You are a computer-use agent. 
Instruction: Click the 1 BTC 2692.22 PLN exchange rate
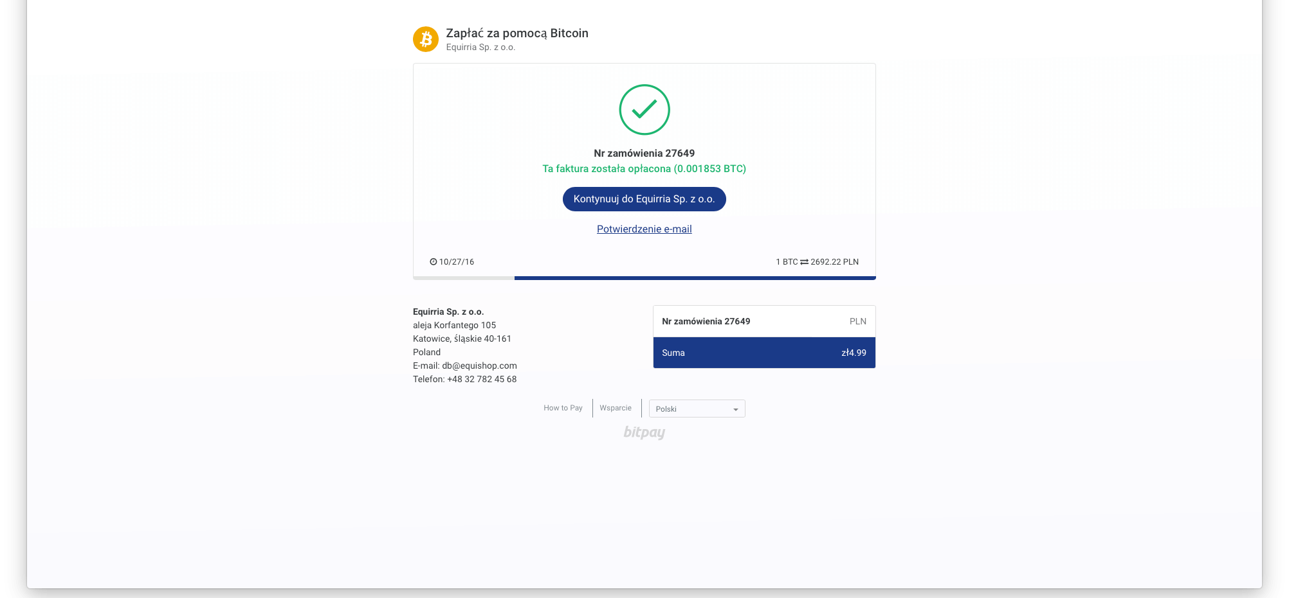[x=817, y=262]
